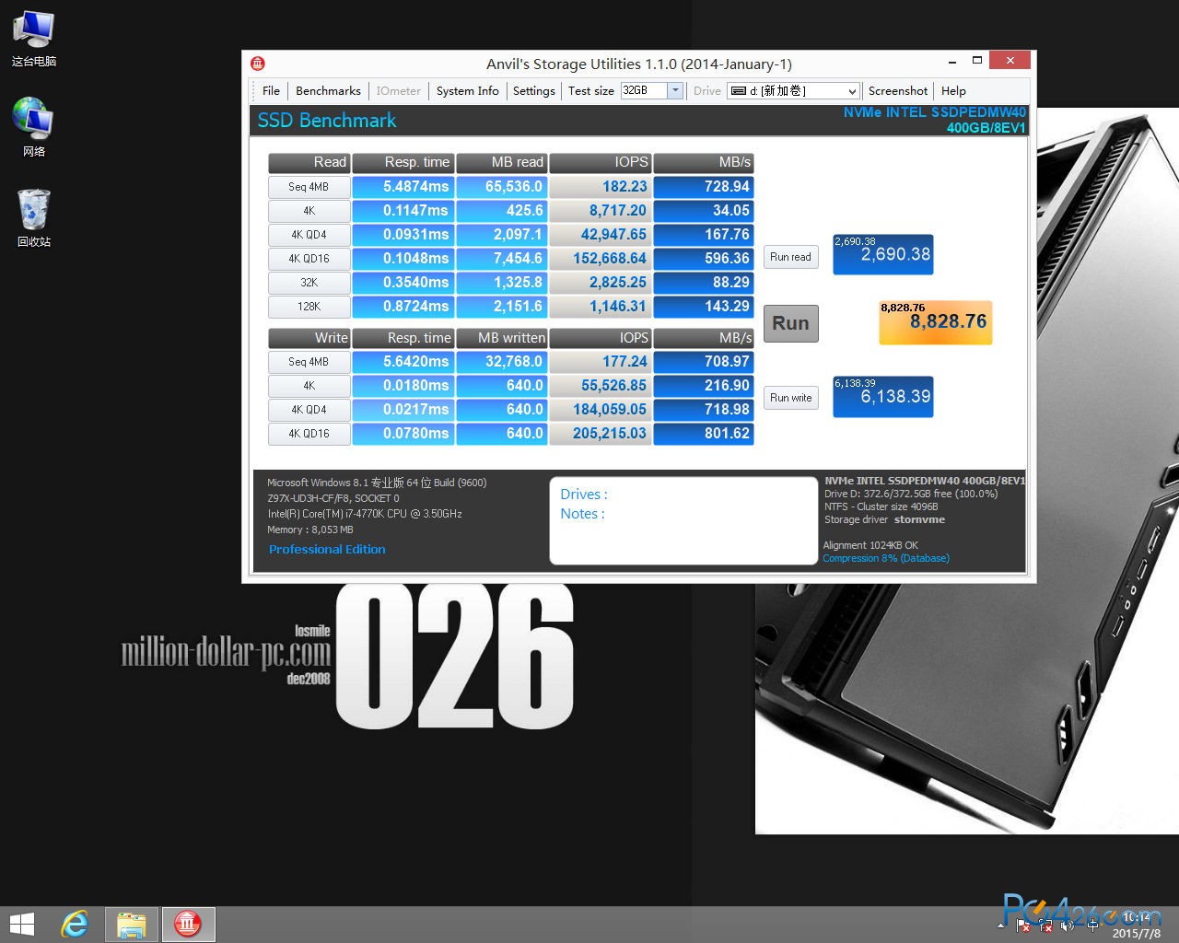Click the Read column header
Image resolution: width=1179 pixels, height=943 pixels.
coord(309,162)
